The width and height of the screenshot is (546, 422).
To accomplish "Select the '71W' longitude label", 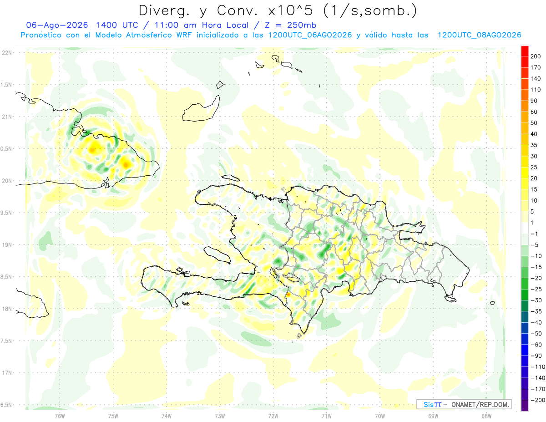I will tap(326, 416).
